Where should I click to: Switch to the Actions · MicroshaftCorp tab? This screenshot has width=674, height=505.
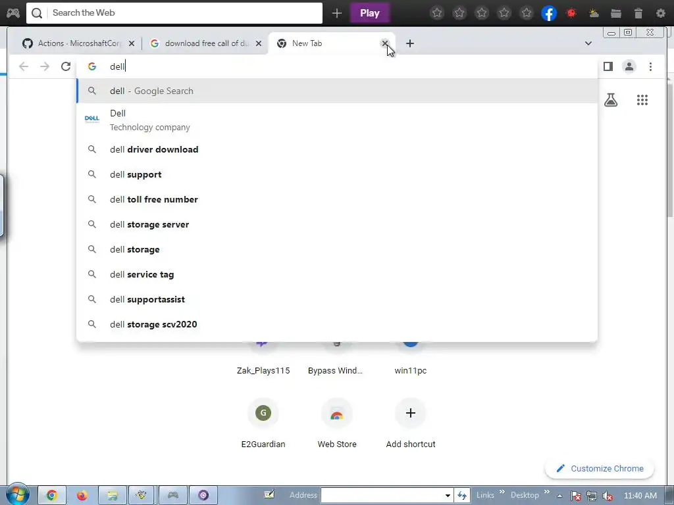[x=78, y=43]
